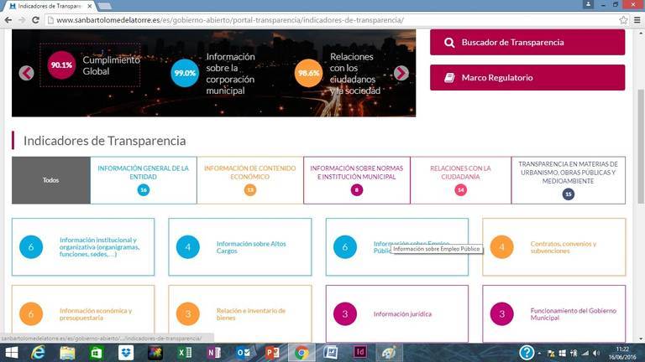Select Información sobre Normas e Institución Municipal tab
645x362 pixels.
357,180
